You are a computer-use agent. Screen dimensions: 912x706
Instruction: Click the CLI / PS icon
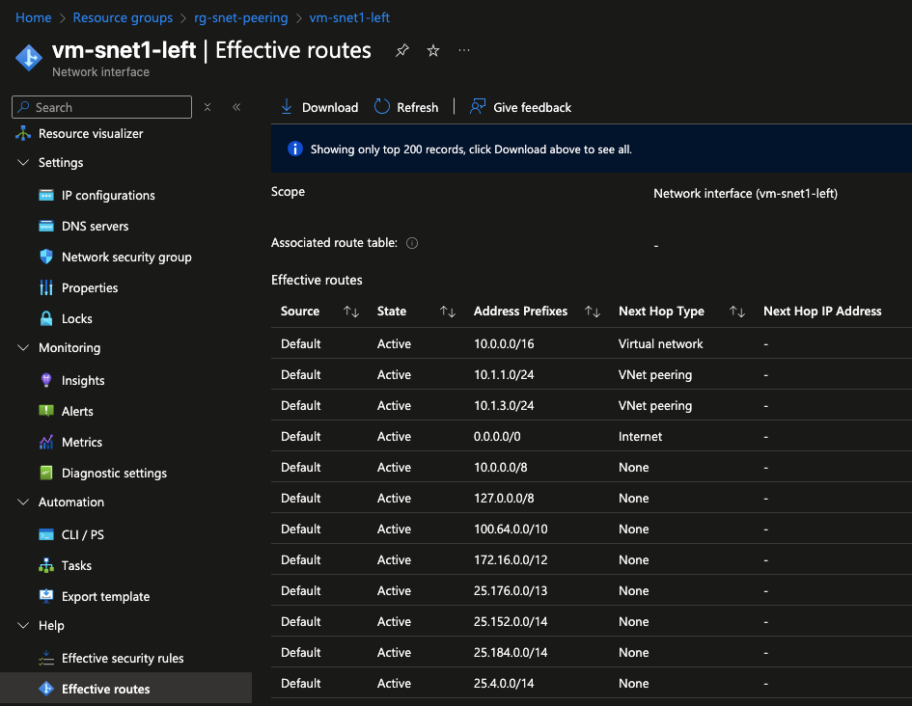point(46,534)
